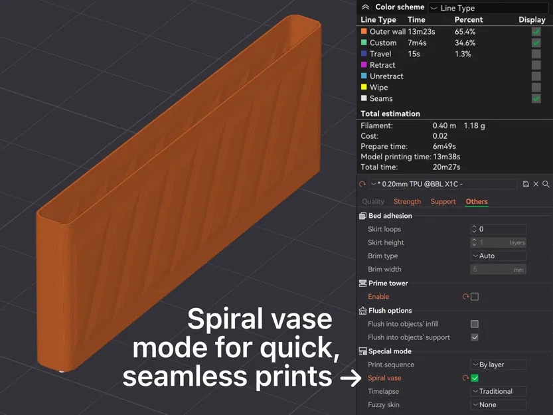Image resolution: width=553 pixels, height=415 pixels.
Task: Toggle Outer wall display checkbox
Action: click(536, 31)
